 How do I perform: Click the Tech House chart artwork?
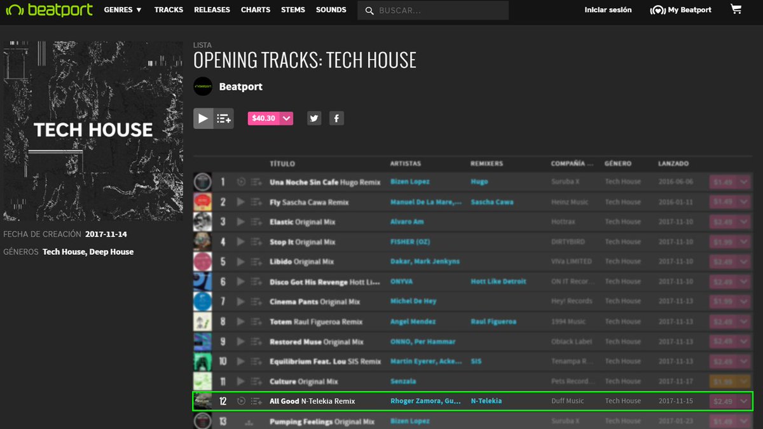click(93, 131)
